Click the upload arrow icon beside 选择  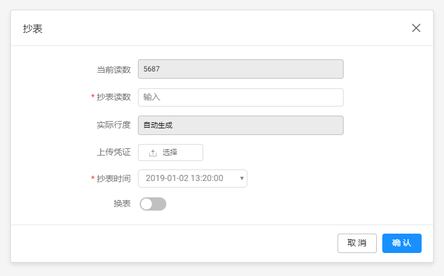152,153
